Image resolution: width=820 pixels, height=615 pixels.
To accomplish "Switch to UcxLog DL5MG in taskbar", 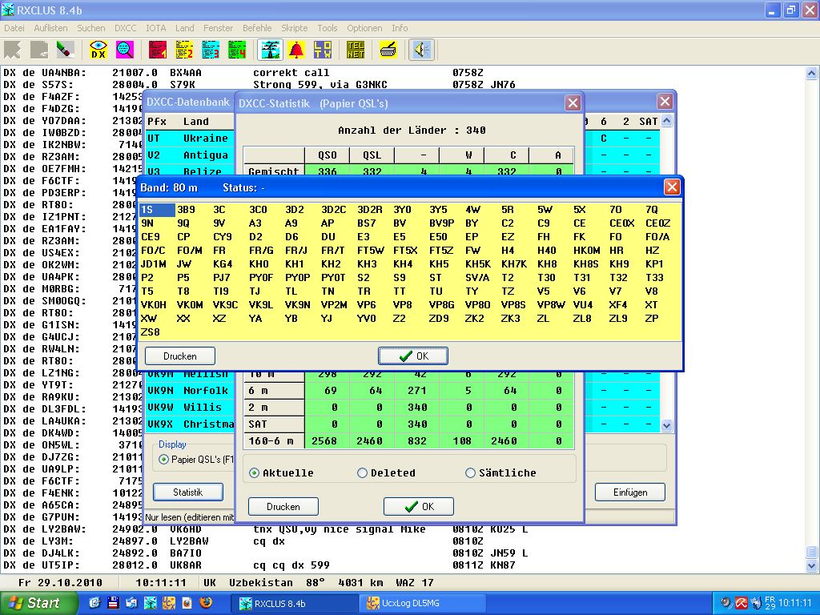I will [423, 603].
